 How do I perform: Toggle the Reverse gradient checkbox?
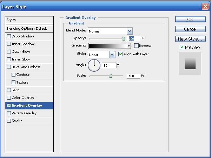(x=136, y=46)
